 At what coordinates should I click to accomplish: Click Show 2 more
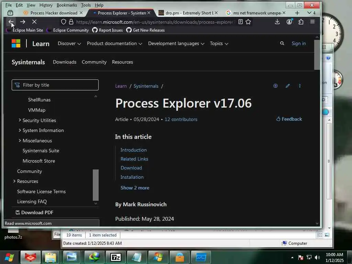(135, 188)
